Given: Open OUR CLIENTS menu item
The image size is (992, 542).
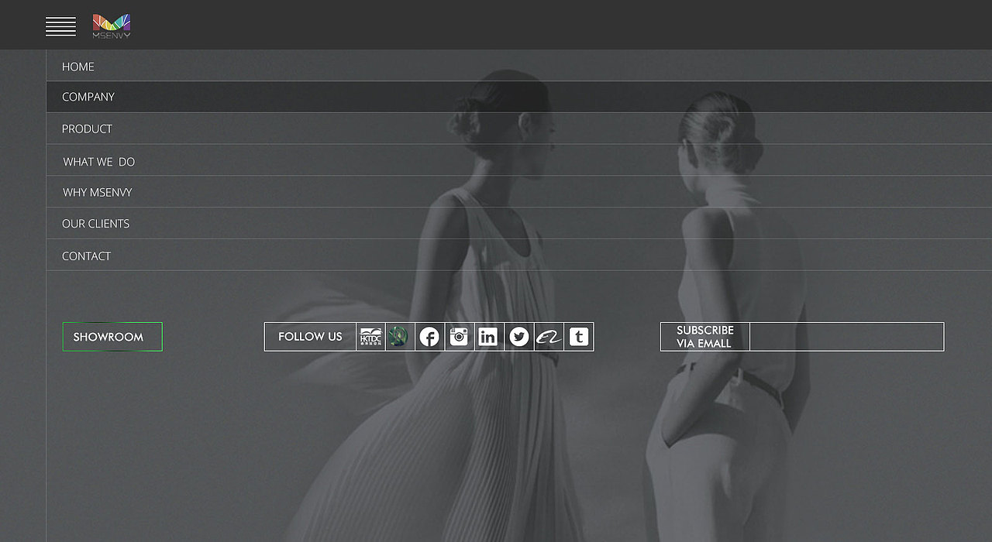Looking at the screenshot, I should pos(519,224).
